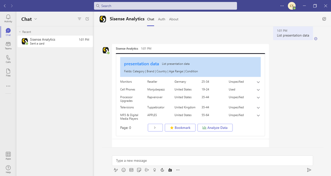Open the Apps store icon
Image resolution: width=331 pixels, height=176 pixels.
coord(8,156)
